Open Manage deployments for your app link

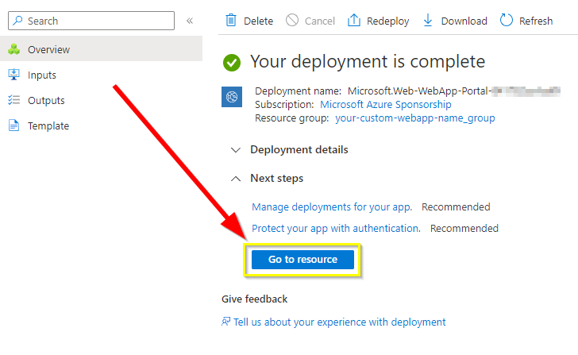click(332, 206)
